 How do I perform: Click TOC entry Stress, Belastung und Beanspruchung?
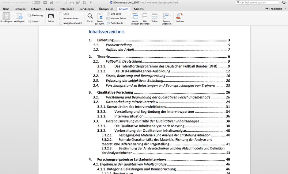pyautogui.click(x=161, y=76)
